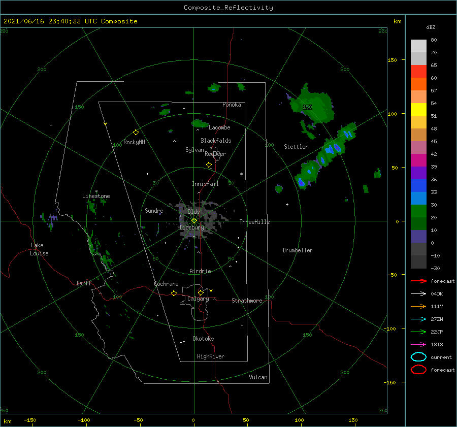457x427 pixels.
Task: Select yellow diamond marker above Calgary label
Action: [x=201, y=292]
